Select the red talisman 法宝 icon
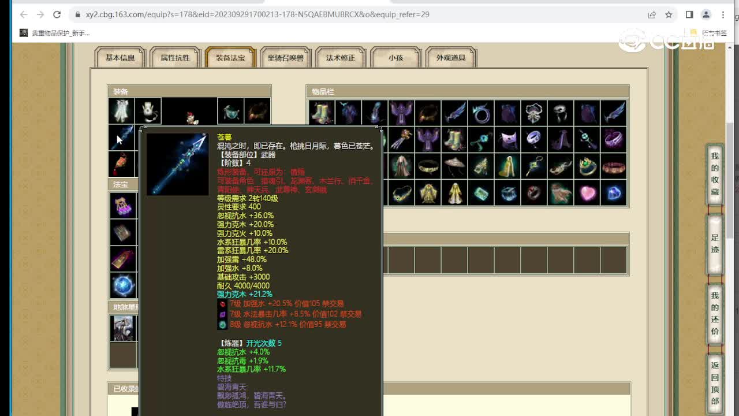Screen dimensions: 739x416 point(123,259)
